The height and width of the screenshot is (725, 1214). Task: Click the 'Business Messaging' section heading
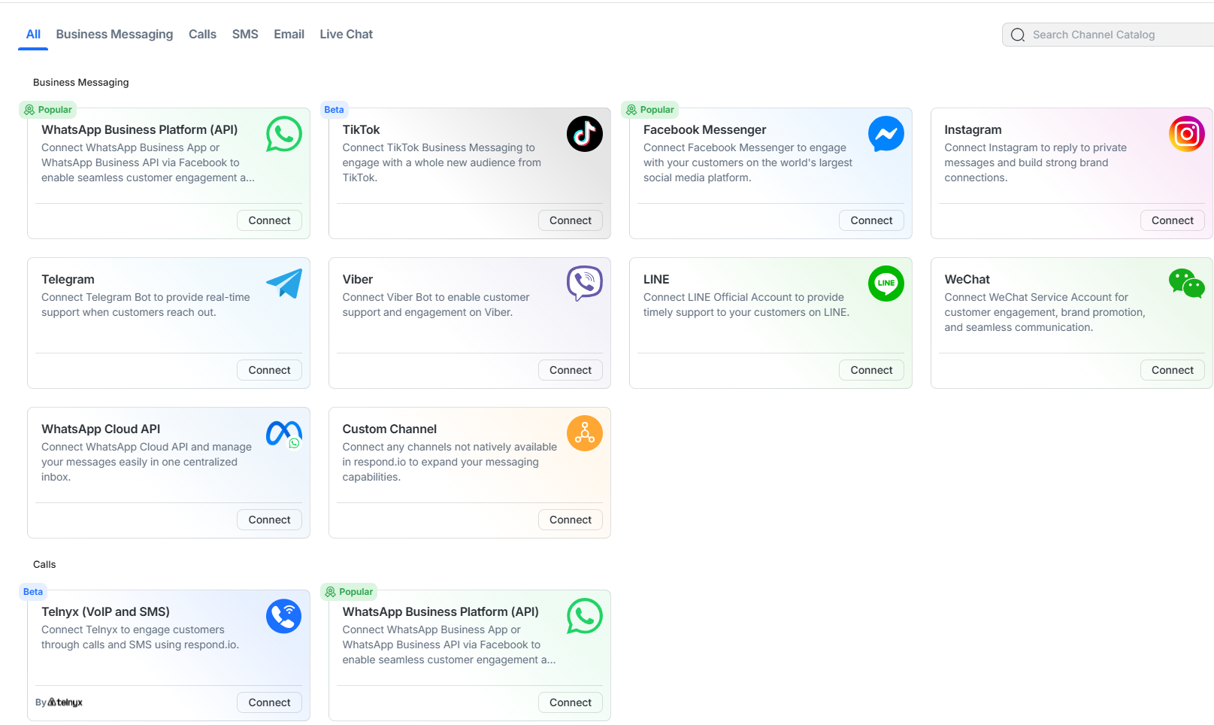click(x=81, y=82)
